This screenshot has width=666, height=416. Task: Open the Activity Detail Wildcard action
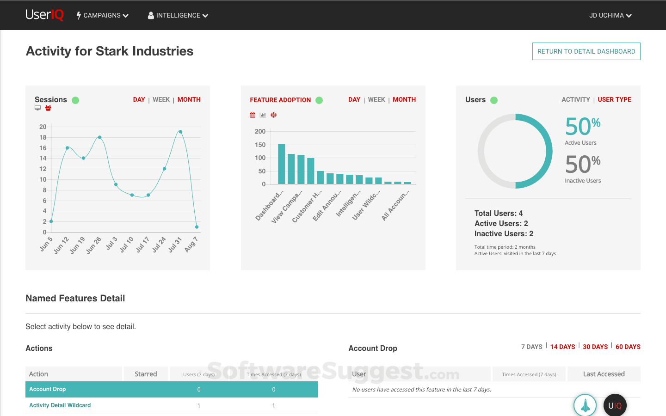tap(60, 405)
